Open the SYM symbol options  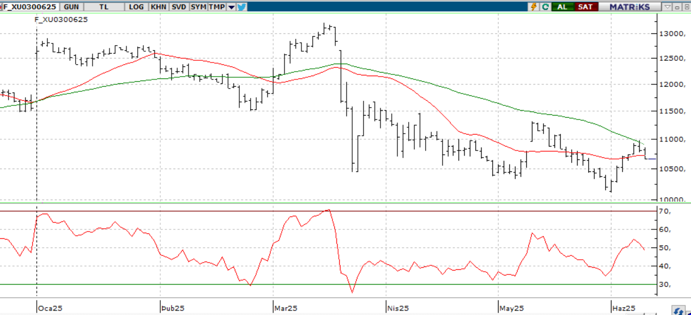tap(198, 7)
